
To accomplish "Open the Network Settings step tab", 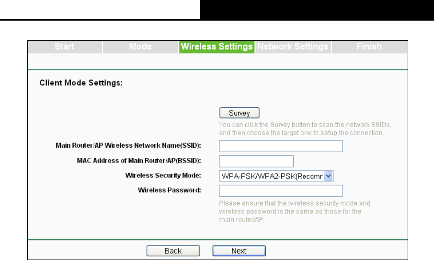I will [x=293, y=47].
